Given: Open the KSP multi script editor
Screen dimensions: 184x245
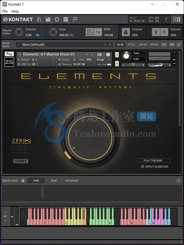Looking at the screenshot, I should click(164, 45).
